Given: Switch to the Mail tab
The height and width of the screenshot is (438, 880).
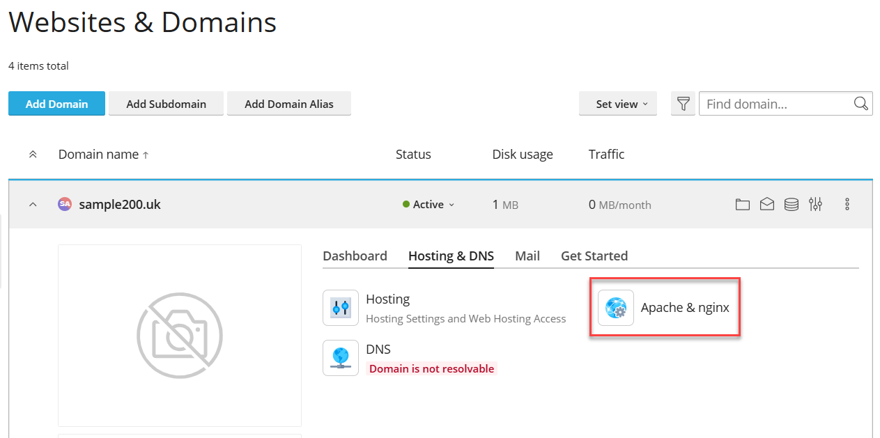Looking at the screenshot, I should 527,256.
